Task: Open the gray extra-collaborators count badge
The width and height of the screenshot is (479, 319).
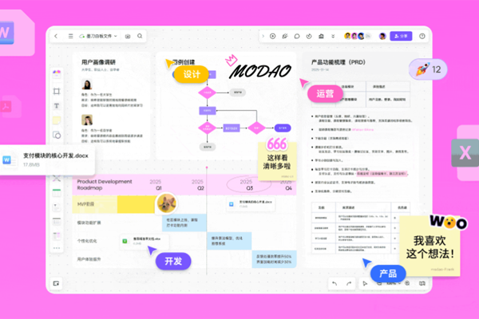Action: [368, 36]
